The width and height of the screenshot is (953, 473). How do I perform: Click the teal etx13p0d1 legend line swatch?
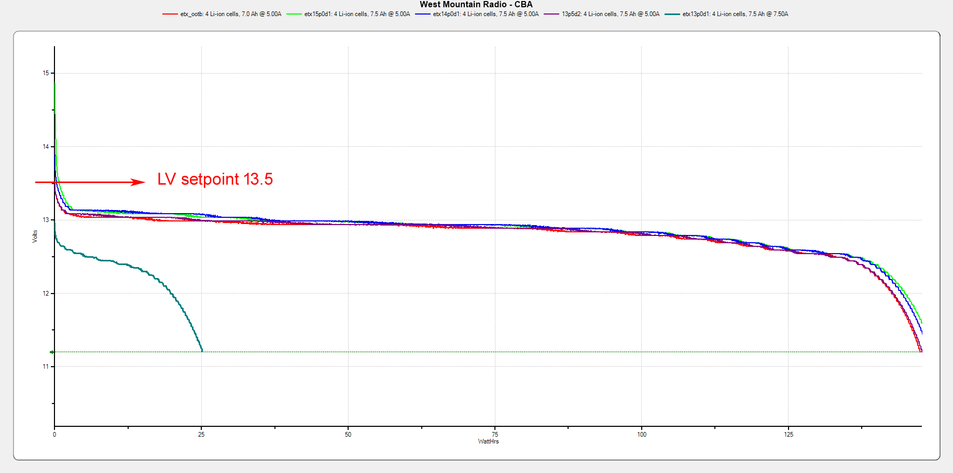[x=672, y=15]
